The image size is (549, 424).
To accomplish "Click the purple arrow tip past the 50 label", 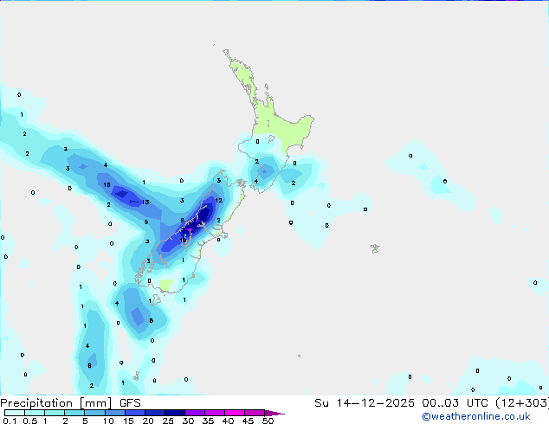I will pos(274,414).
